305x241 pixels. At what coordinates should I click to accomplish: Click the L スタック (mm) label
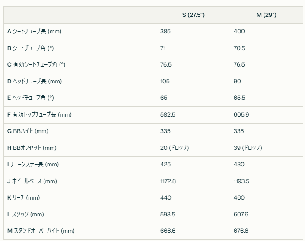(25, 214)
